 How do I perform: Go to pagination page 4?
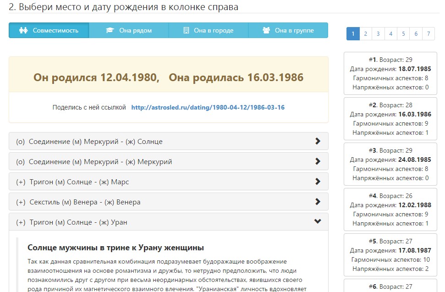tap(391, 34)
